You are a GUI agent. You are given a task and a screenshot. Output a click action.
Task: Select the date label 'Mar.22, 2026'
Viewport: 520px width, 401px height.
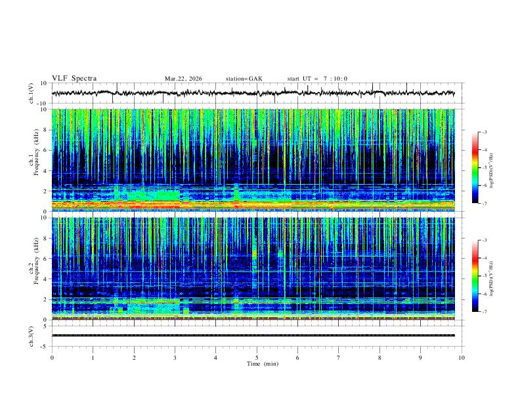coord(183,79)
